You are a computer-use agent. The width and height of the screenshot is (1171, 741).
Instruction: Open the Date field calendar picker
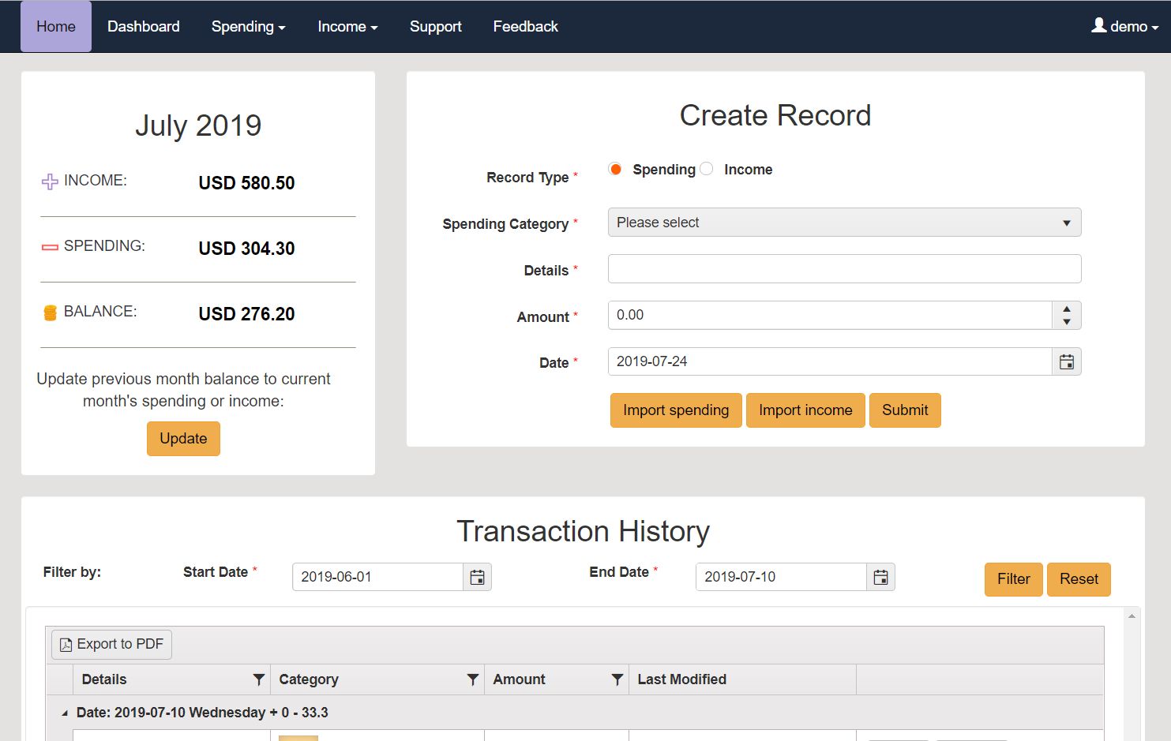tap(1066, 362)
